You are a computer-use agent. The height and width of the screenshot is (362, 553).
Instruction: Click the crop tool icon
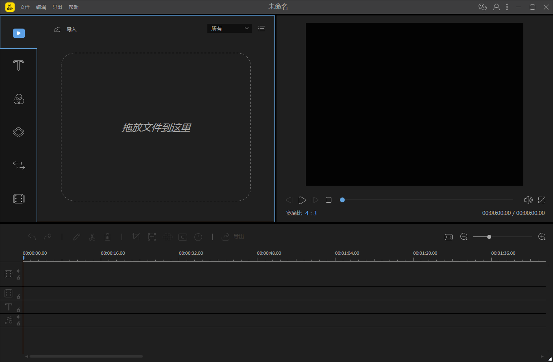tap(136, 237)
